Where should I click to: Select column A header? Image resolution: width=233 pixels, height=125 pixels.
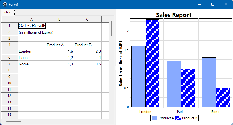coord(32,19)
